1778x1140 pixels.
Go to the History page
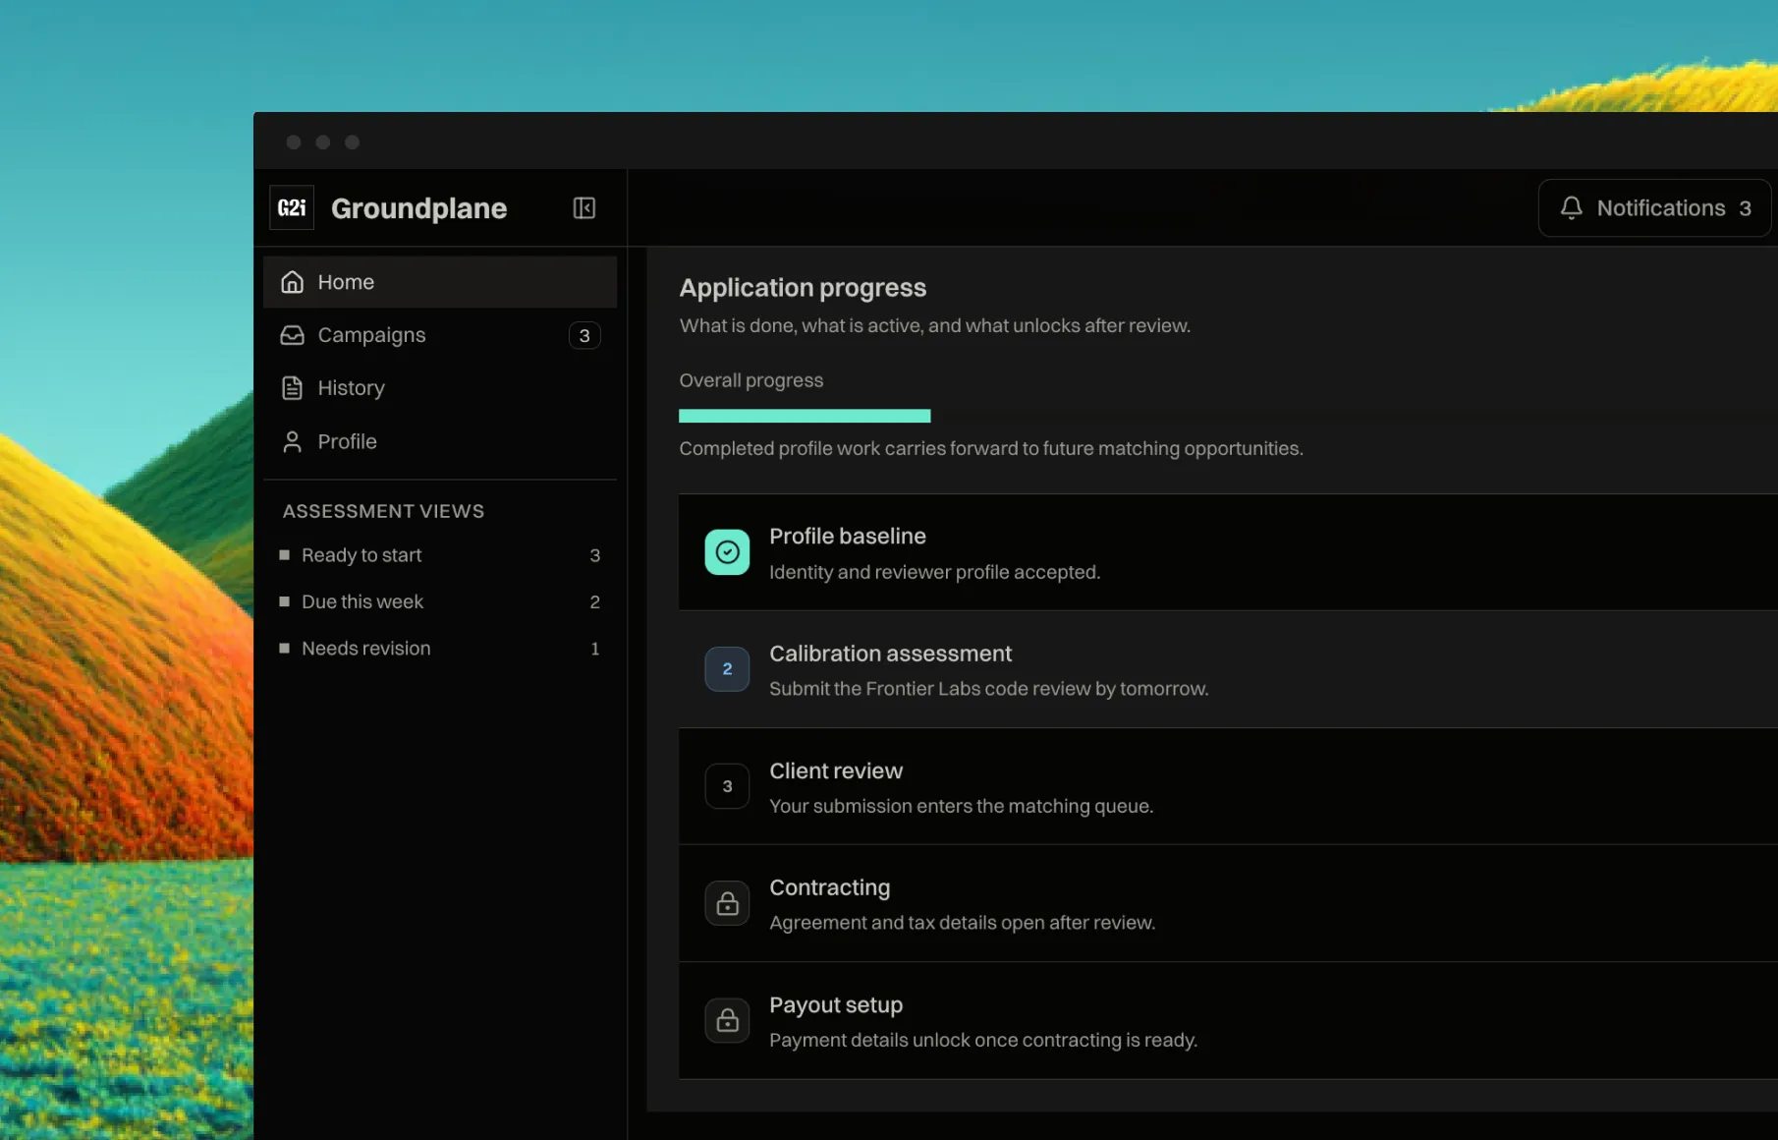[440, 388]
